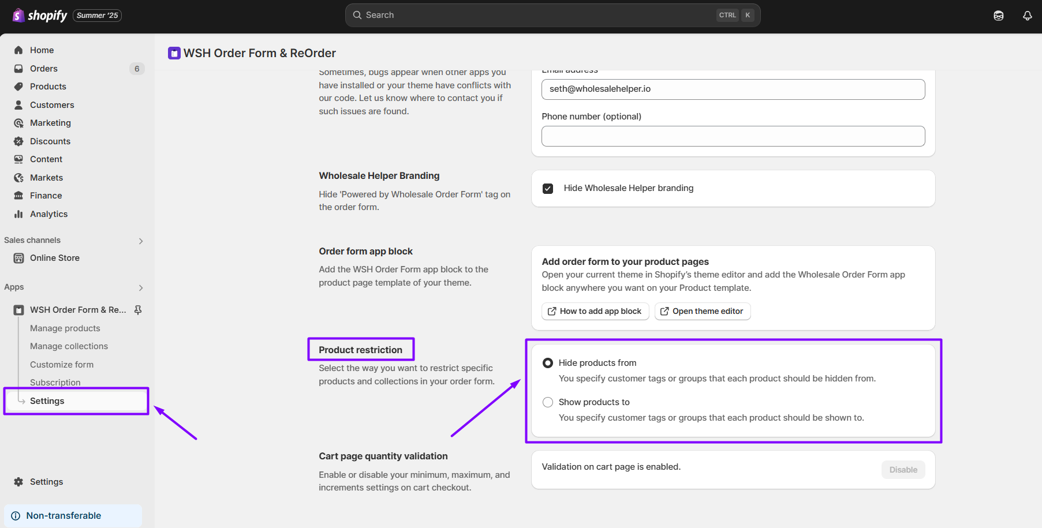Open Customize form in app menu
This screenshot has width=1042, height=528.
click(x=62, y=365)
